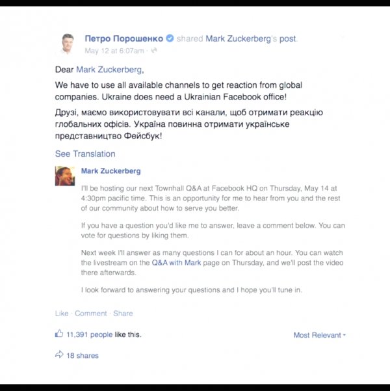The width and height of the screenshot is (390, 391).
Task: Click the thumbs-up icon beside the like count
Action: pyautogui.click(x=59, y=334)
